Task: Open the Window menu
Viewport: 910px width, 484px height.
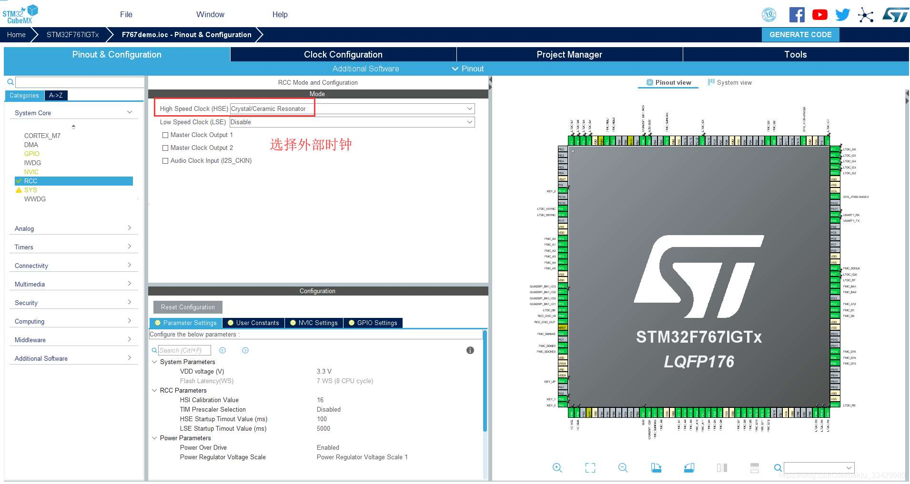Action: 210,14
